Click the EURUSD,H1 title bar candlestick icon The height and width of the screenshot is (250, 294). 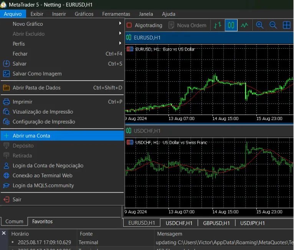coord(129,38)
